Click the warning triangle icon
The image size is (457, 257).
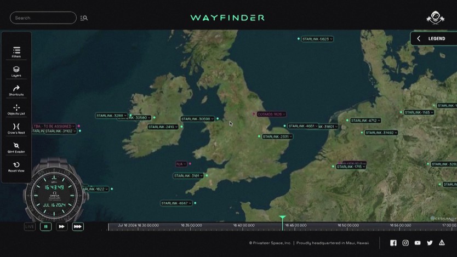click(442, 242)
